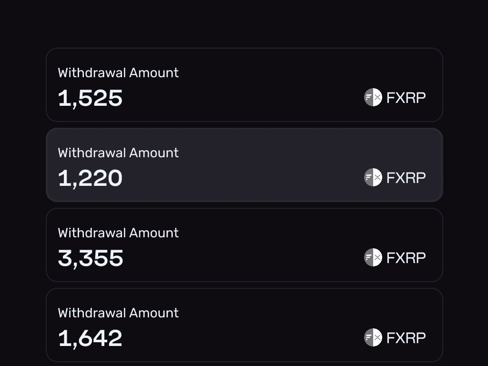Click the FXRP token label beside 1,220

406,178
